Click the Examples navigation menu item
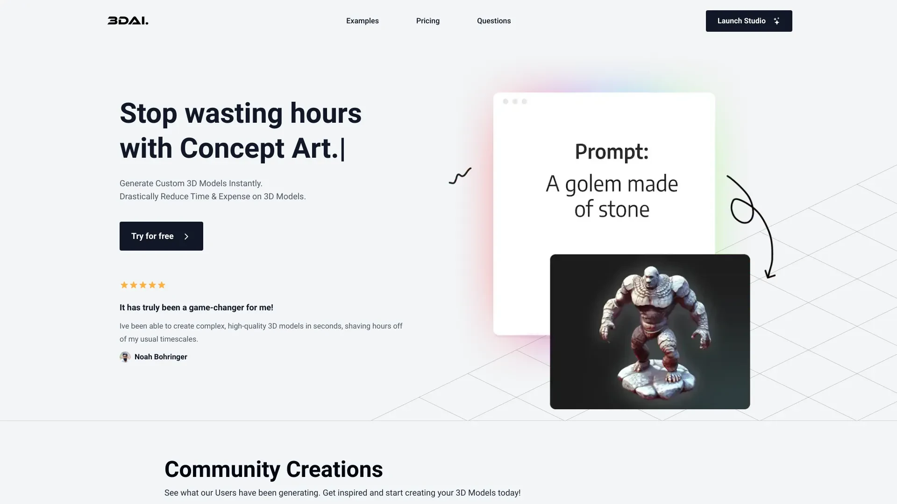Viewport: 897px width, 504px height. 362,21
